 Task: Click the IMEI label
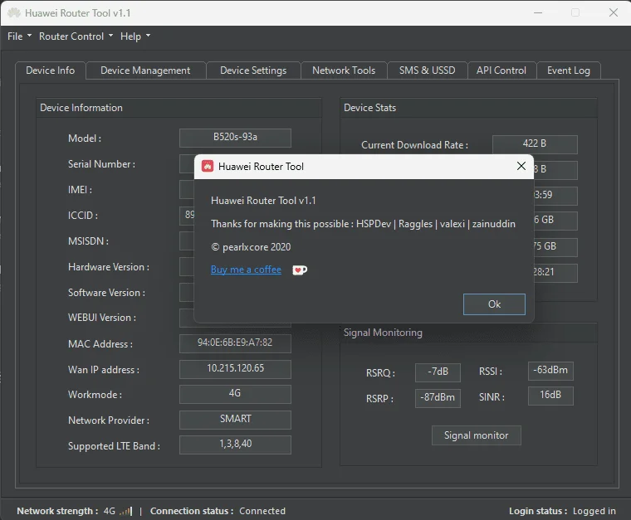80,190
